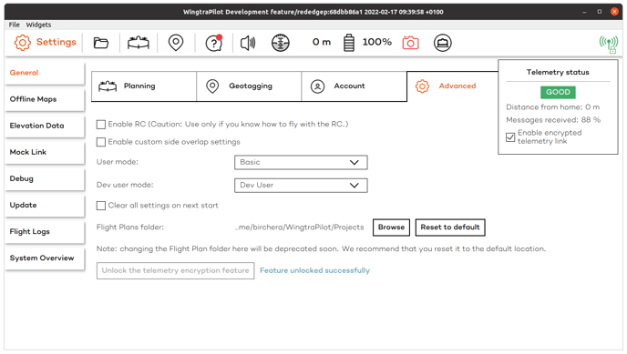Open the attitude indicator icon in toolbar
Viewport: 627px width, 354px height.
coord(281,43)
